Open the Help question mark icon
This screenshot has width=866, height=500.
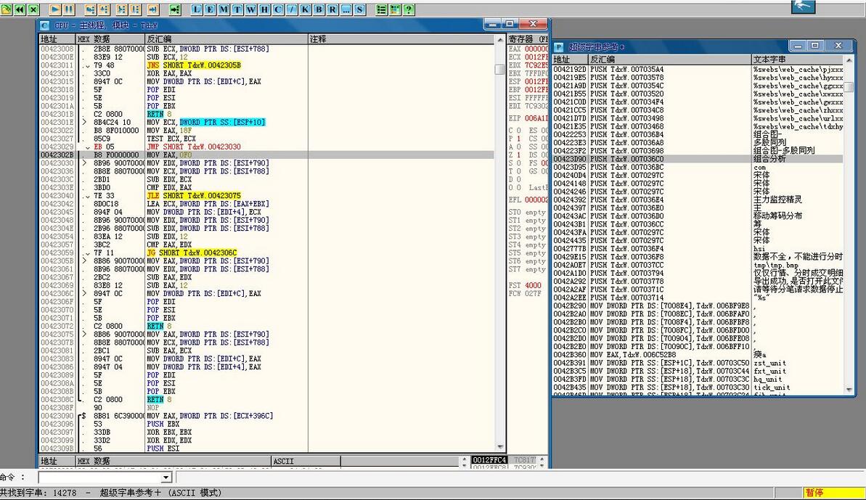(x=409, y=9)
